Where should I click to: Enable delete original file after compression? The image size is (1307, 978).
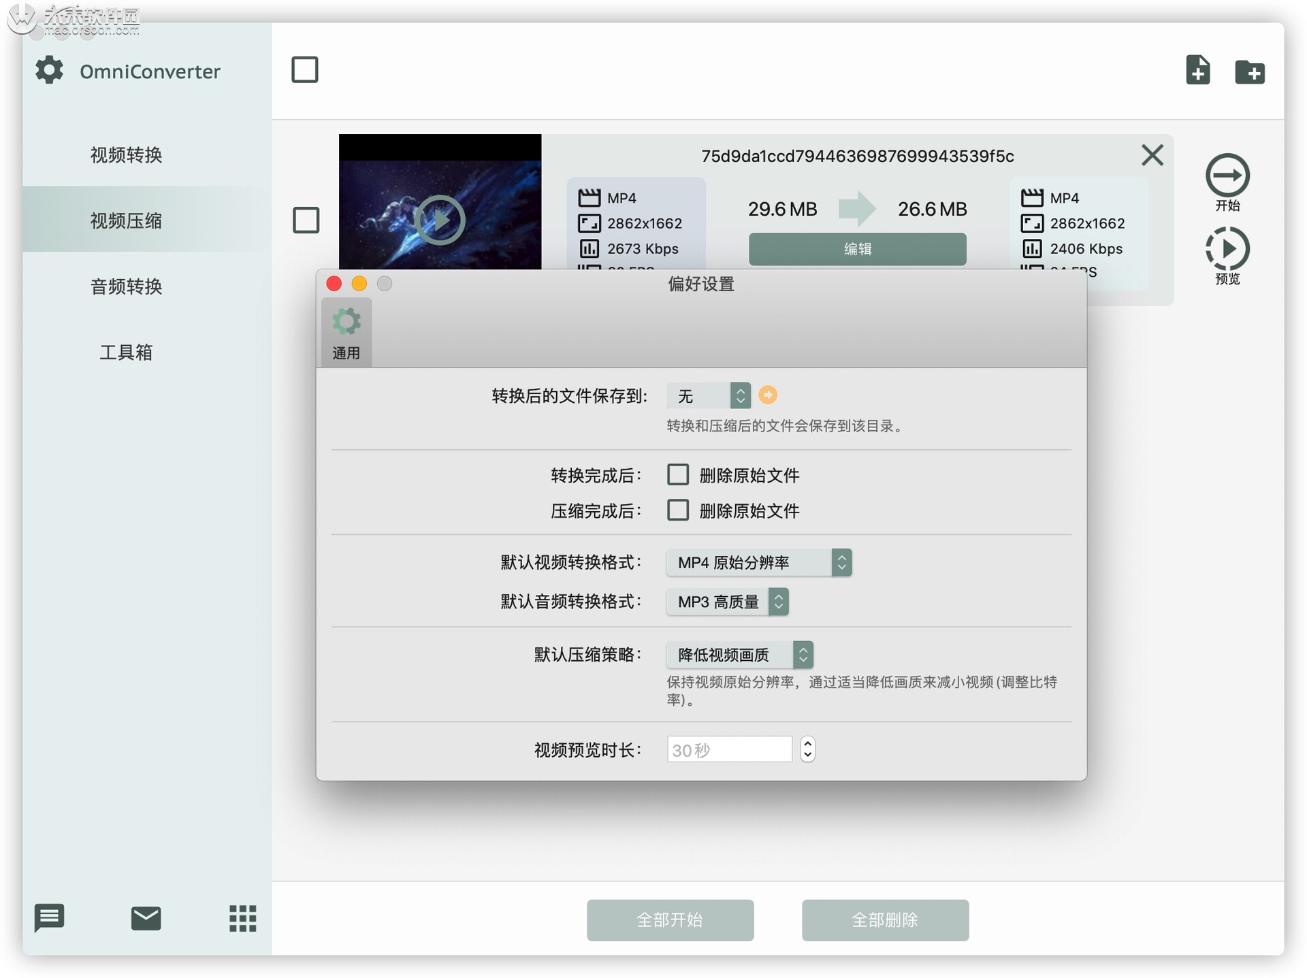[677, 510]
